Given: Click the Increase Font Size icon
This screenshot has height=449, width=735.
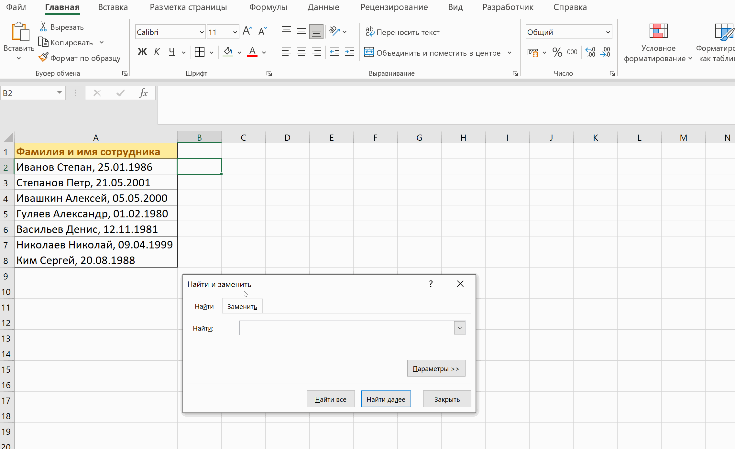Looking at the screenshot, I should (247, 31).
